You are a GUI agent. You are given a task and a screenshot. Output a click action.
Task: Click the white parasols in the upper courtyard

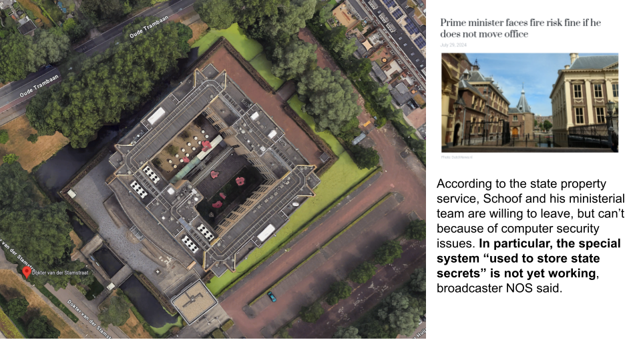pyautogui.click(x=191, y=147)
